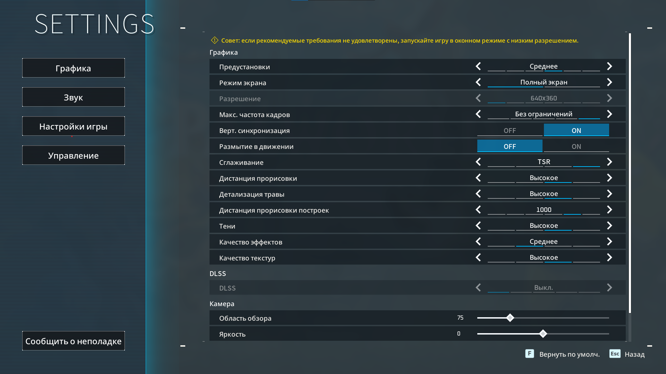
Task: Click right arrow for Тени
Action: [609, 225]
